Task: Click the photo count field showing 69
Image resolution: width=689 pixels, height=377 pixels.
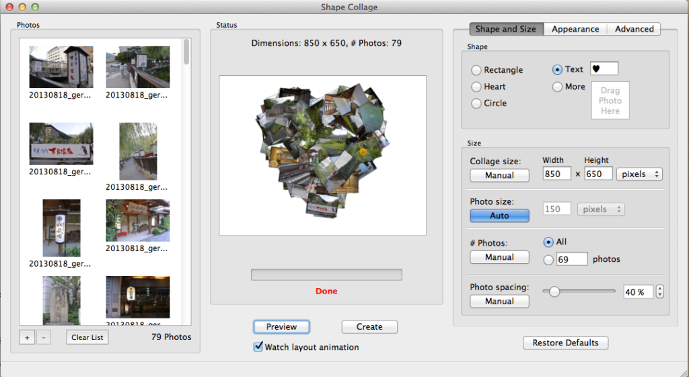Action: 572,259
